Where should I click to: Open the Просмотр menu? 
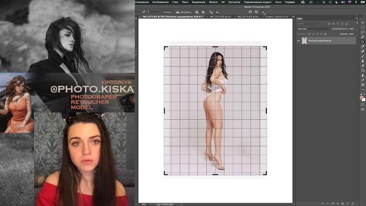234,2
